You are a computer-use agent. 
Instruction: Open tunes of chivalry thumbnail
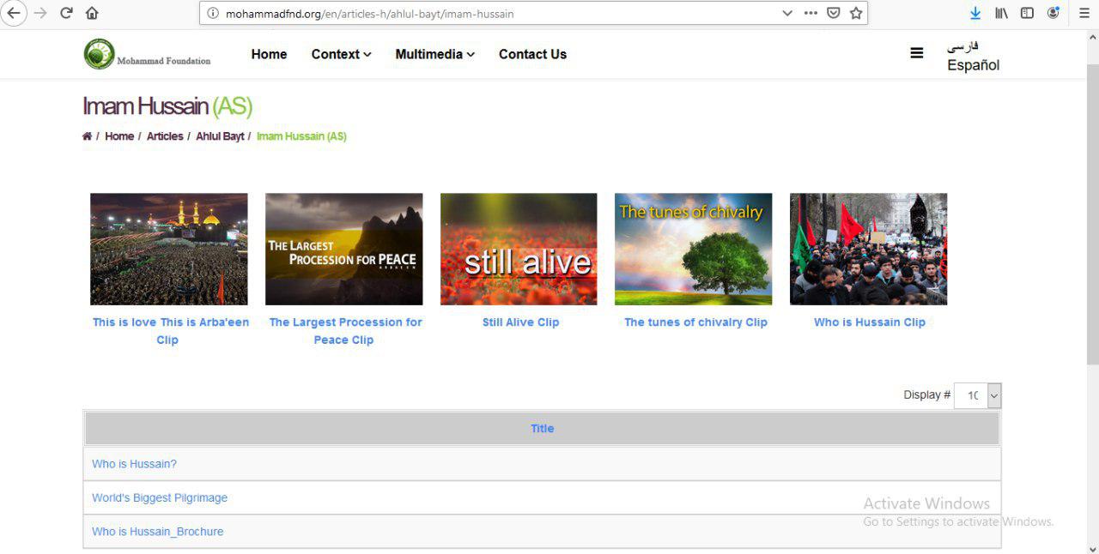click(693, 249)
